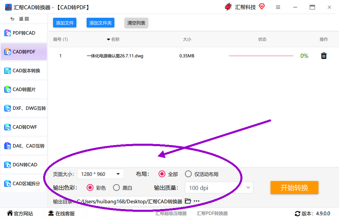The height and width of the screenshot is (219, 339).
Task: Click the CAD转PDF sidebar icon
Action: 8,52
